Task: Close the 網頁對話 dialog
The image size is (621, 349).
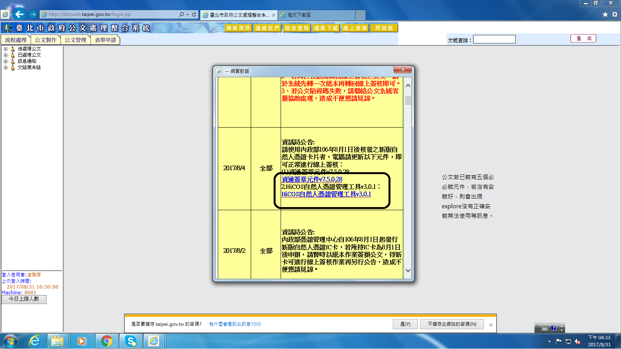Action: tap(403, 69)
